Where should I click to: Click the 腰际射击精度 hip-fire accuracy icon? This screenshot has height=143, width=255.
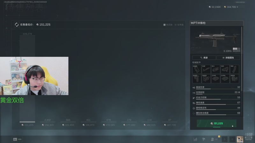click(194, 113)
